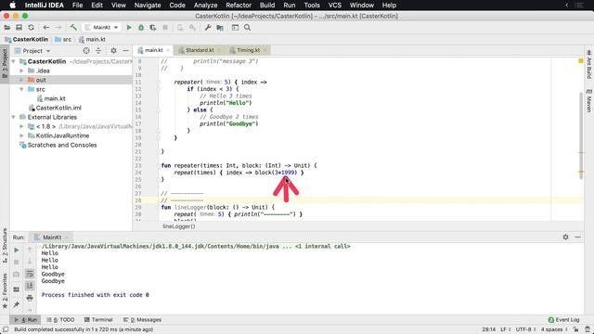Save all files using toolbar icon
The image size is (594, 334).
click(19, 28)
